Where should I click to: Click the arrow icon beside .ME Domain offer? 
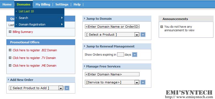click(10, 66)
